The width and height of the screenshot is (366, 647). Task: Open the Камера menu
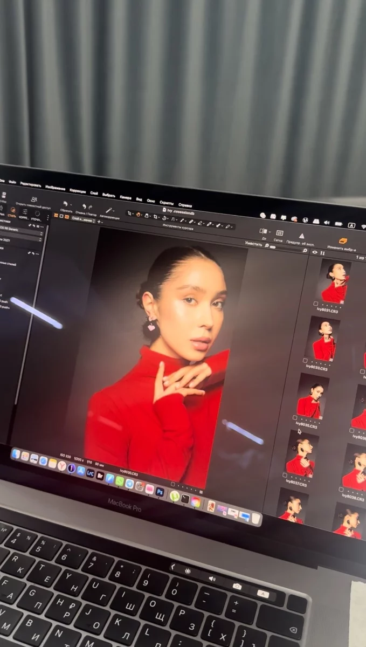[x=125, y=197]
